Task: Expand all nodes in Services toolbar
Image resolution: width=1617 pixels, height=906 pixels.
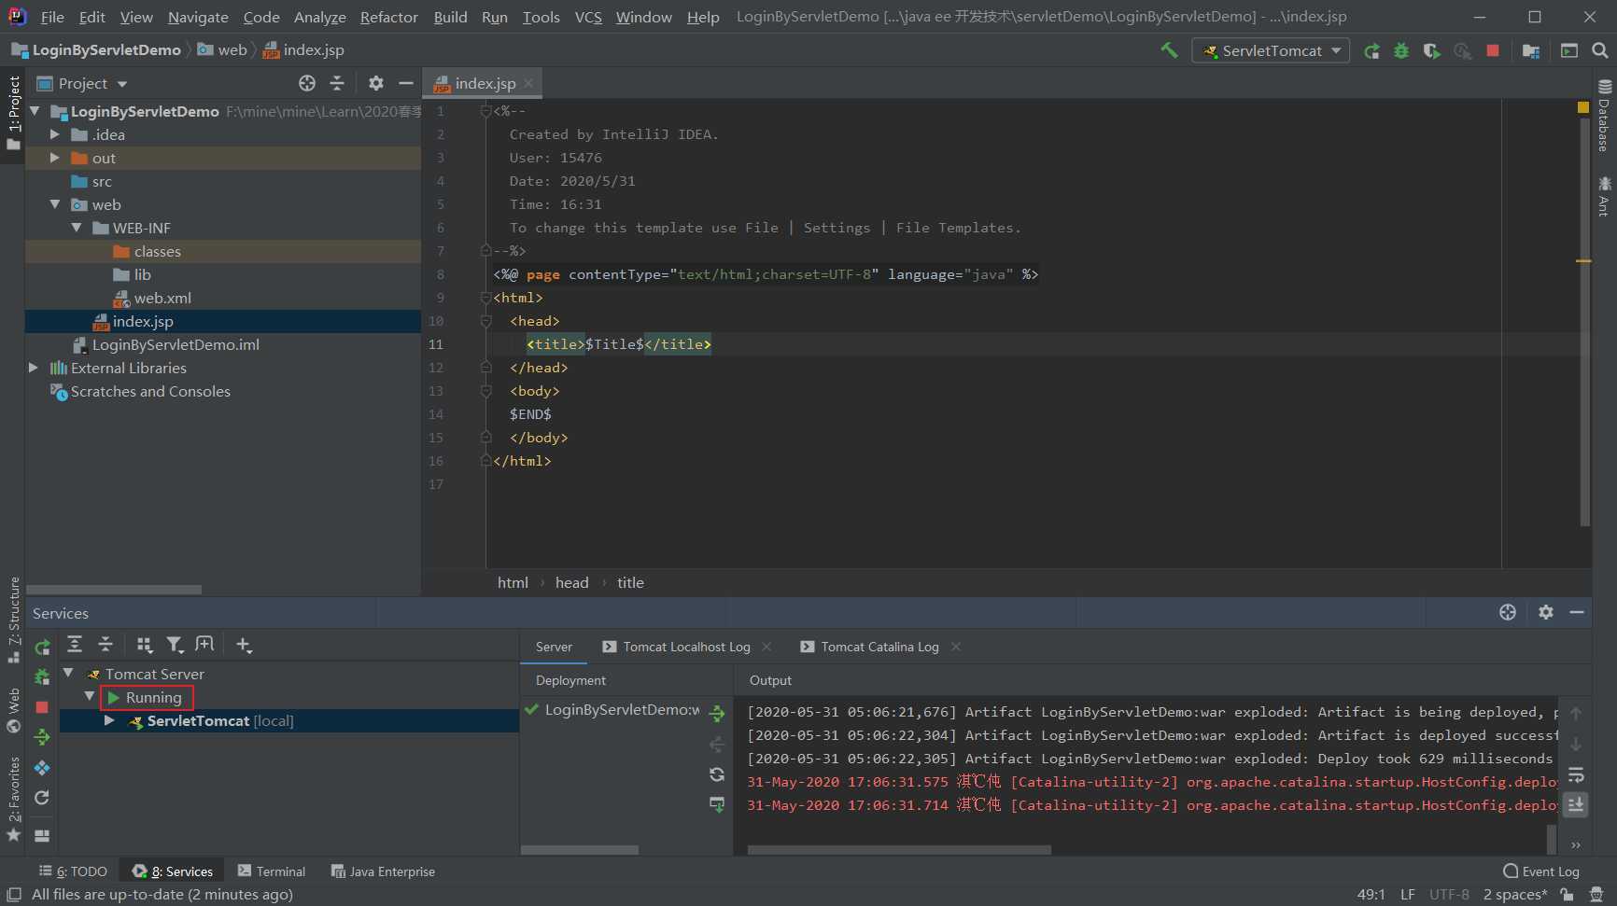Action: tap(75, 644)
